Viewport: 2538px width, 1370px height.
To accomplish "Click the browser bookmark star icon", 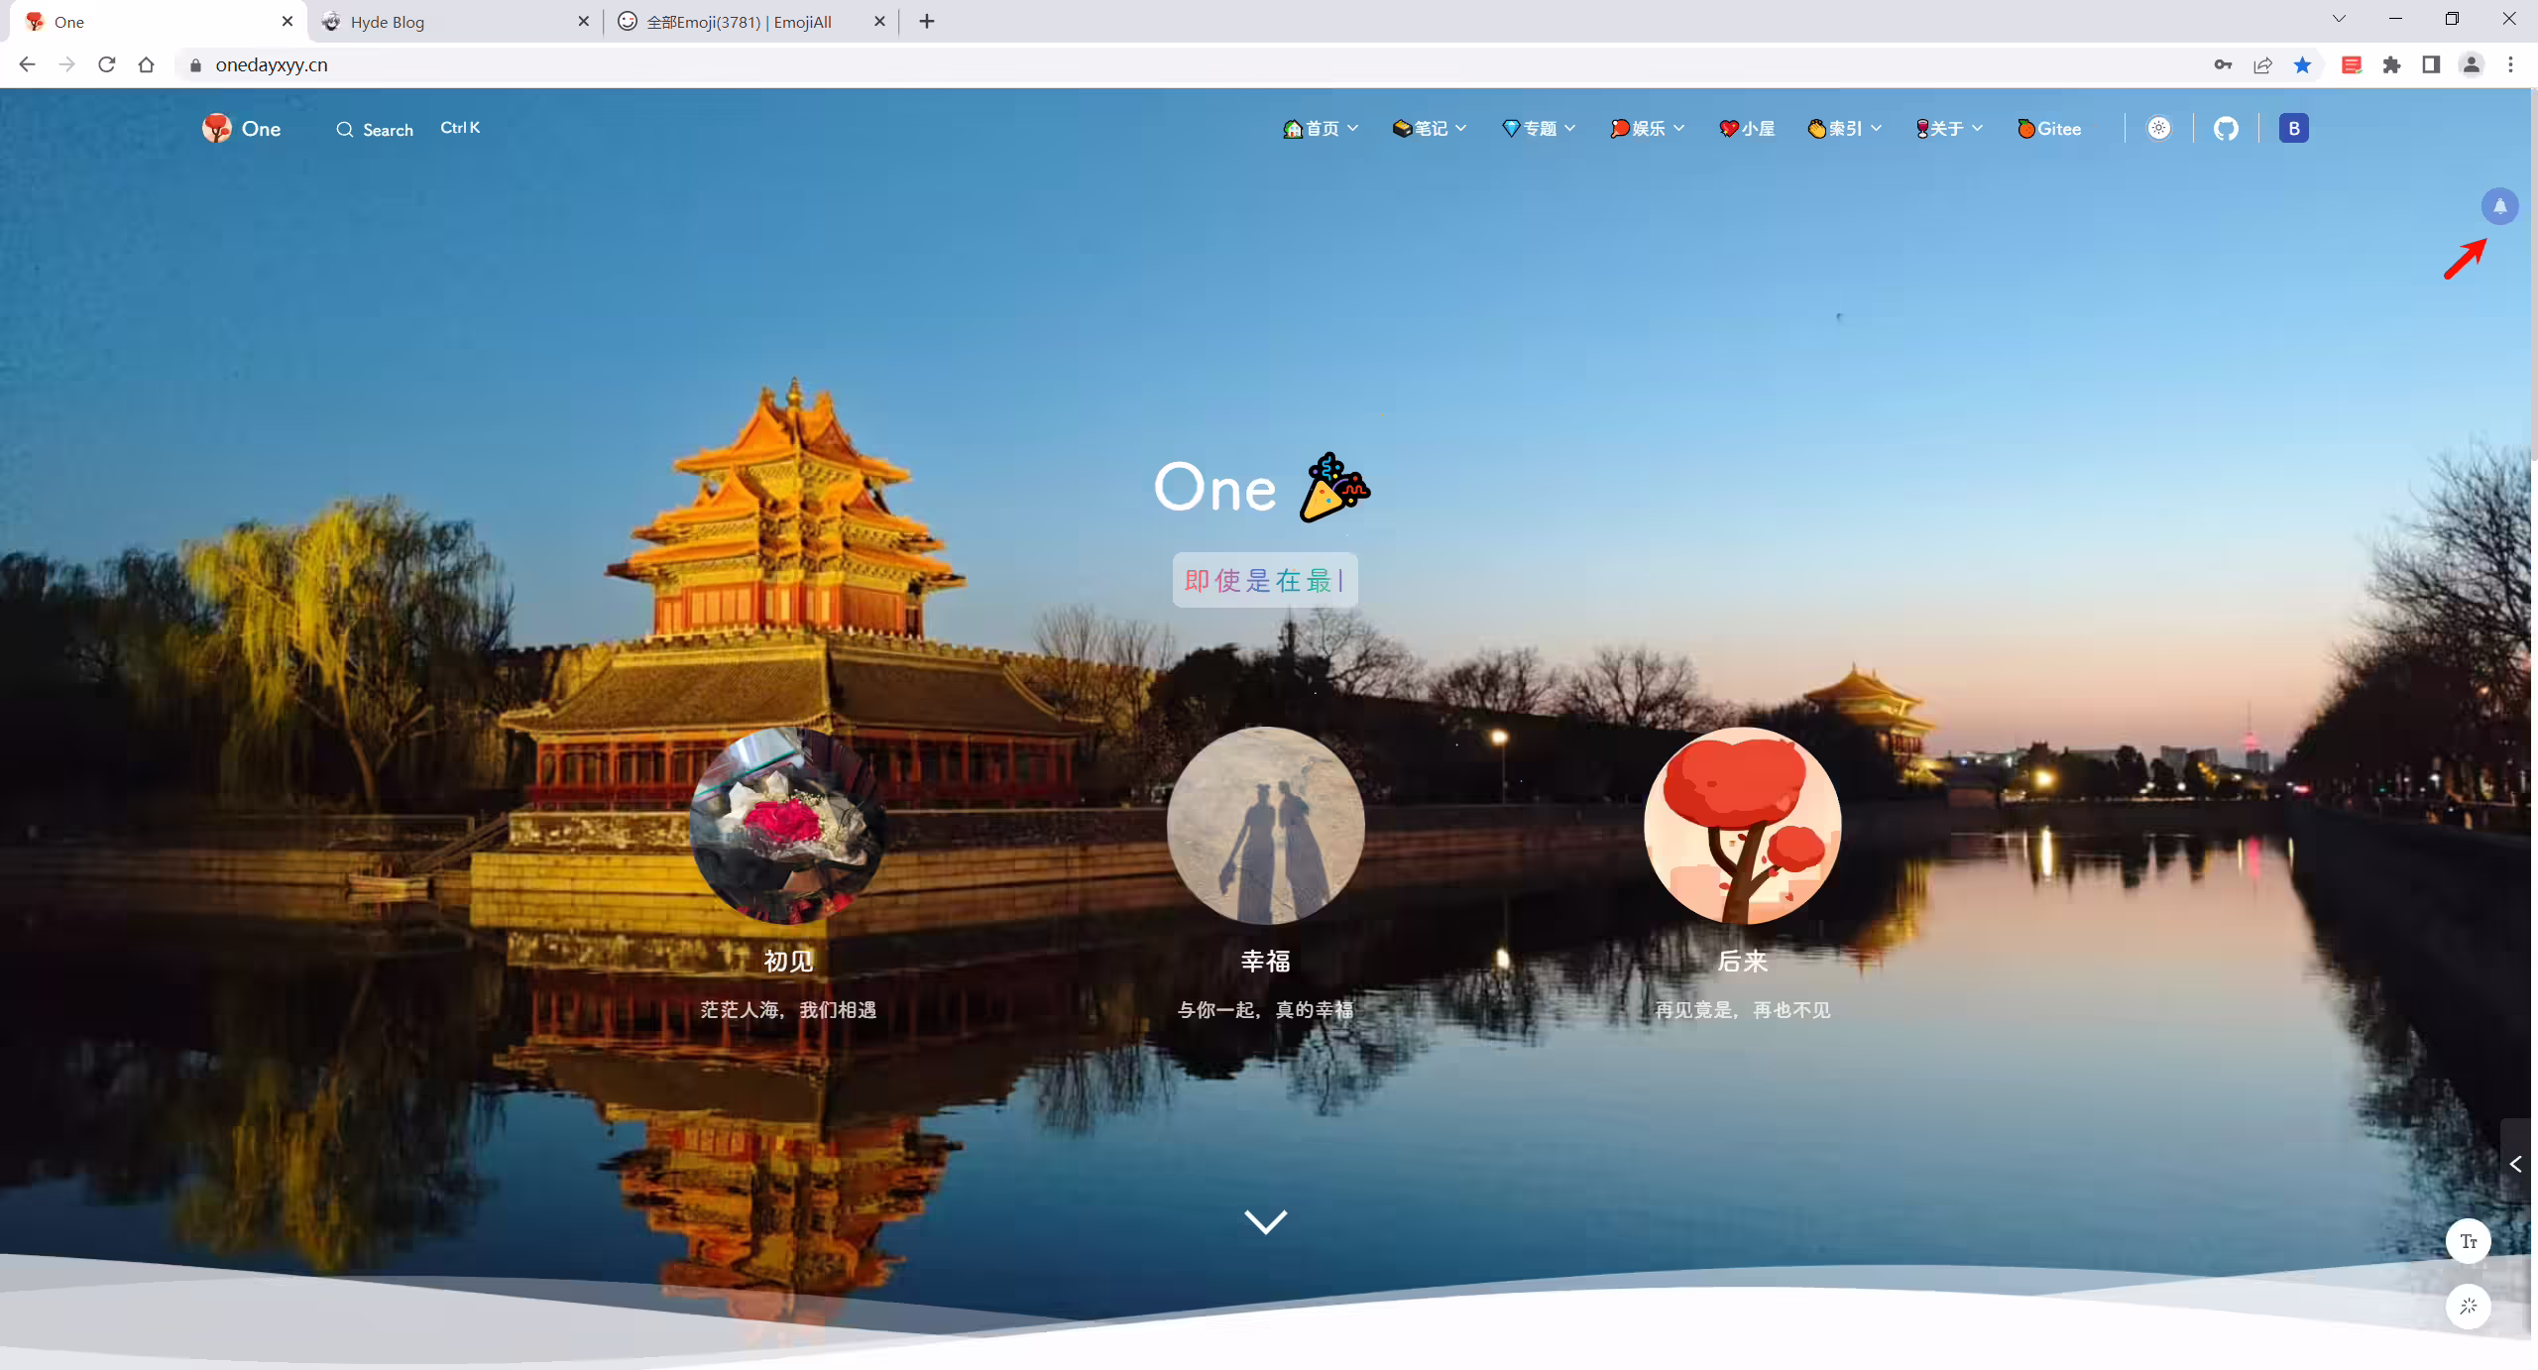I will point(2302,65).
